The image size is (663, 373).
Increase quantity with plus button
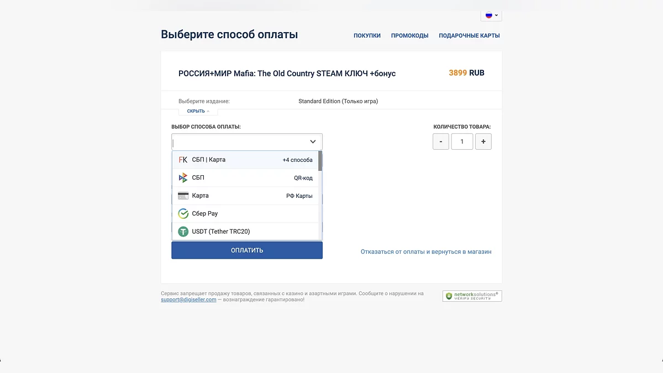(x=483, y=141)
